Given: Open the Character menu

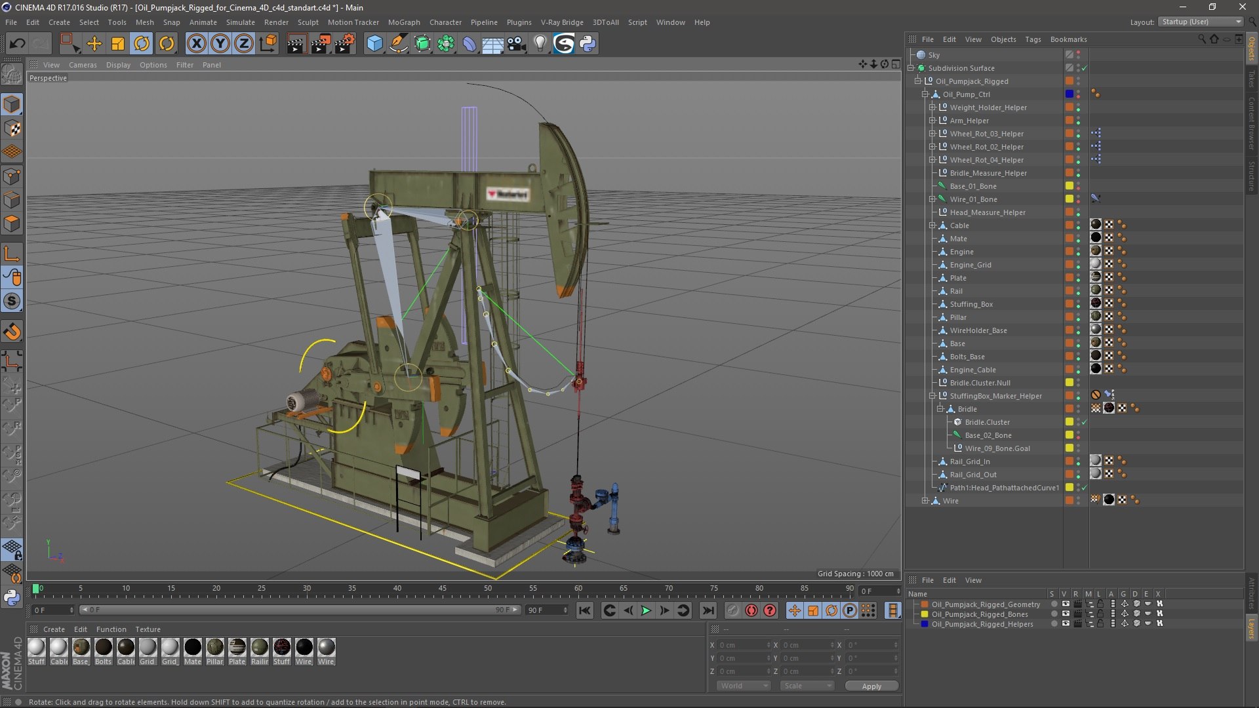Looking at the screenshot, I should coord(445,22).
